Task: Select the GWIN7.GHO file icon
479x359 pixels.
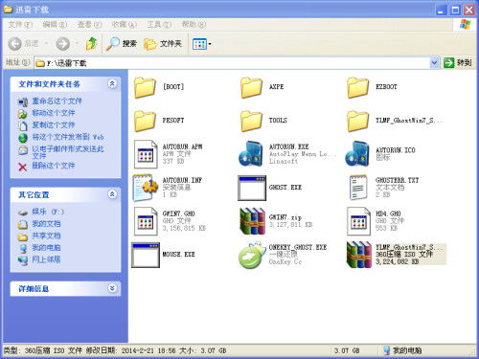Action: [x=146, y=221]
